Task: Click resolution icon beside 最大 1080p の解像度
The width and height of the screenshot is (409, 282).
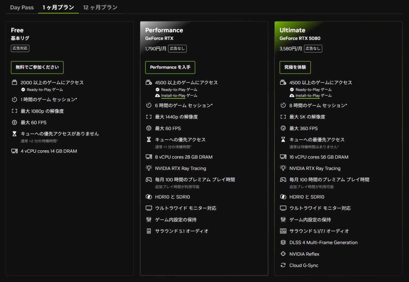Action: (x=14, y=111)
